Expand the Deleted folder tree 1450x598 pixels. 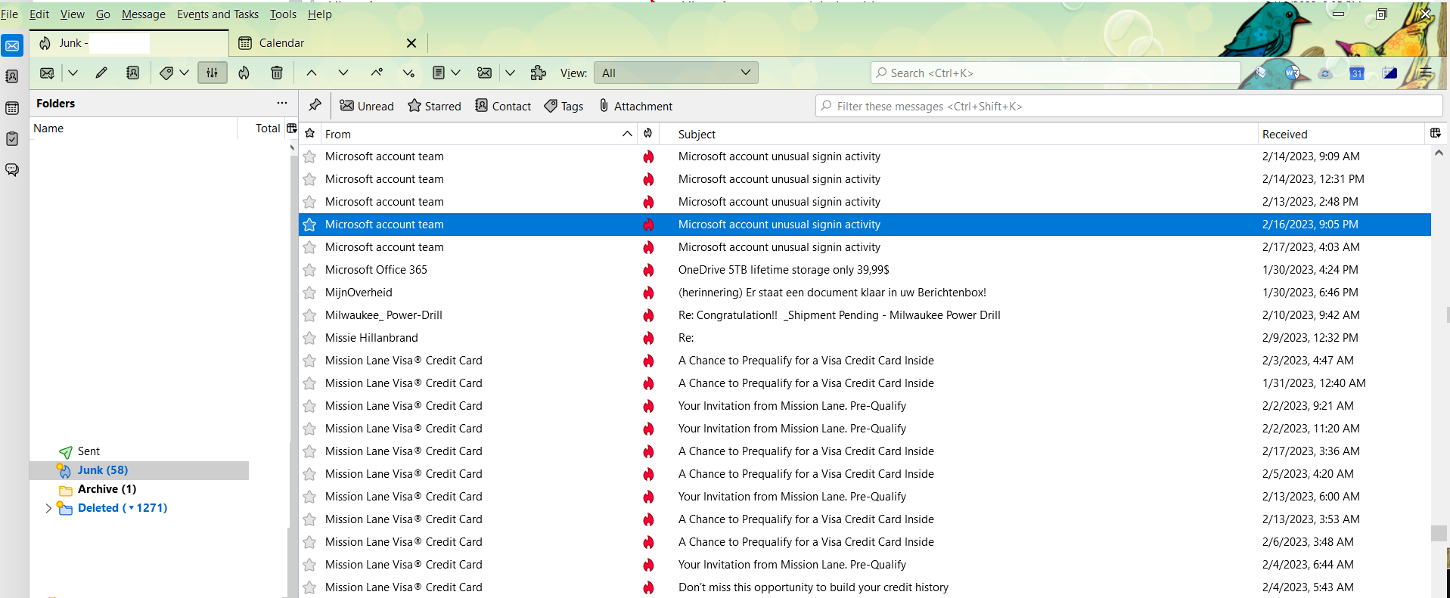[x=48, y=508]
